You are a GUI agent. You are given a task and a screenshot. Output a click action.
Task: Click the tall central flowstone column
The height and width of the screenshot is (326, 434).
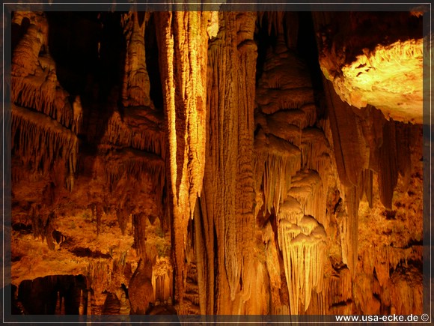[230, 163]
